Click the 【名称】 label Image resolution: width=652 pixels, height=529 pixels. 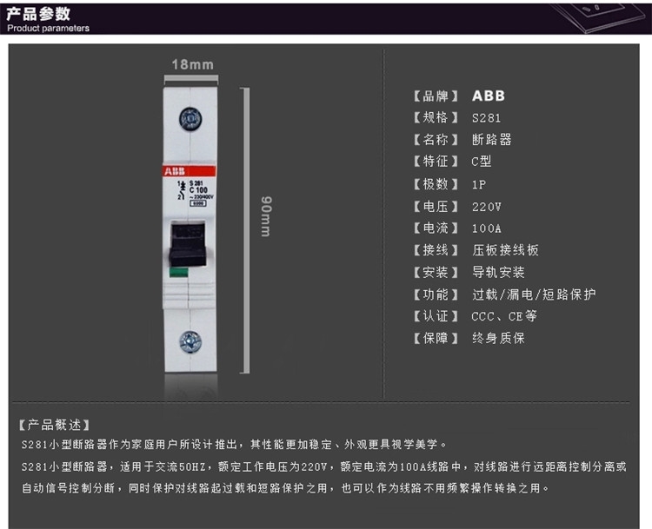(x=436, y=139)
